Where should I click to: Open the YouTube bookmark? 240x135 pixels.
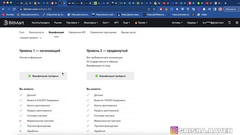click(8, 15)
